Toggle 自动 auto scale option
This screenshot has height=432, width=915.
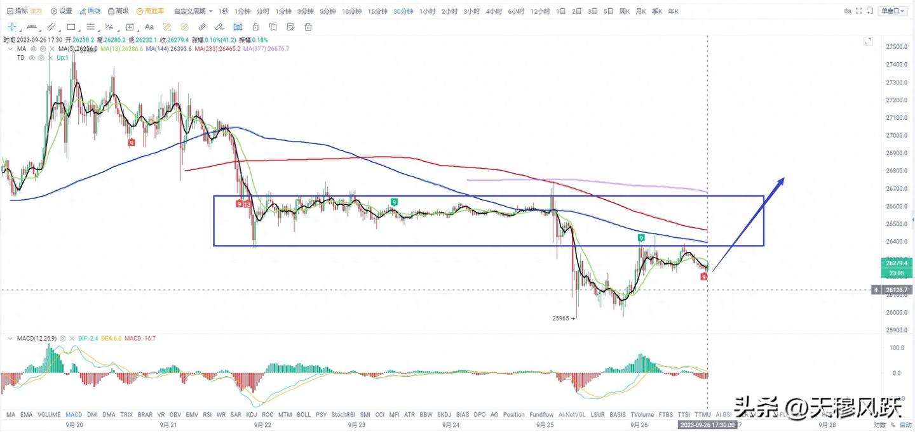[905, 425]
